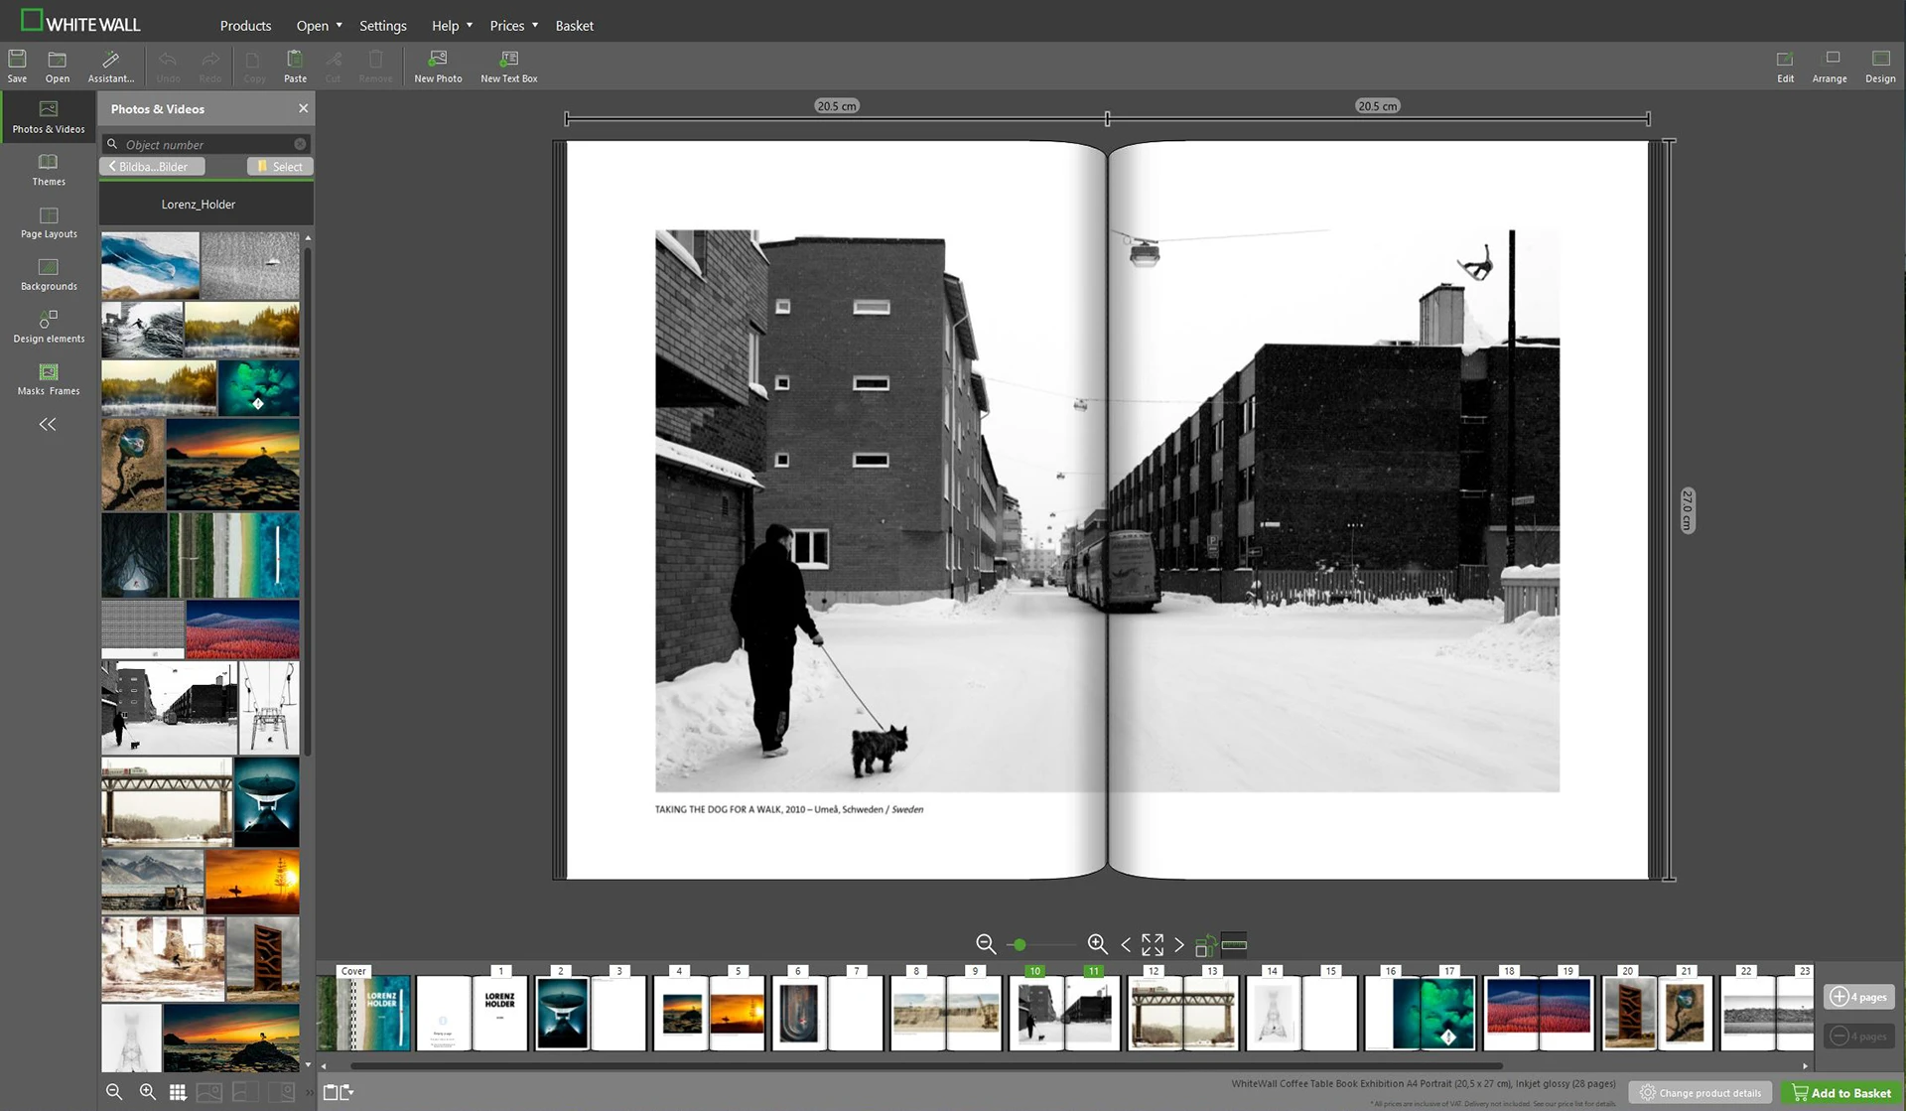Open the Design elements panel
The width and height of the screenshot is (1906, 1111).
[49, 326]
